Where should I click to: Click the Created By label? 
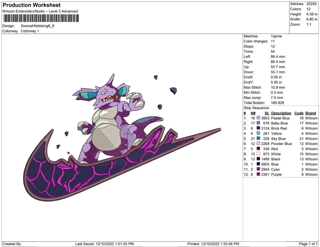[12, 244]
